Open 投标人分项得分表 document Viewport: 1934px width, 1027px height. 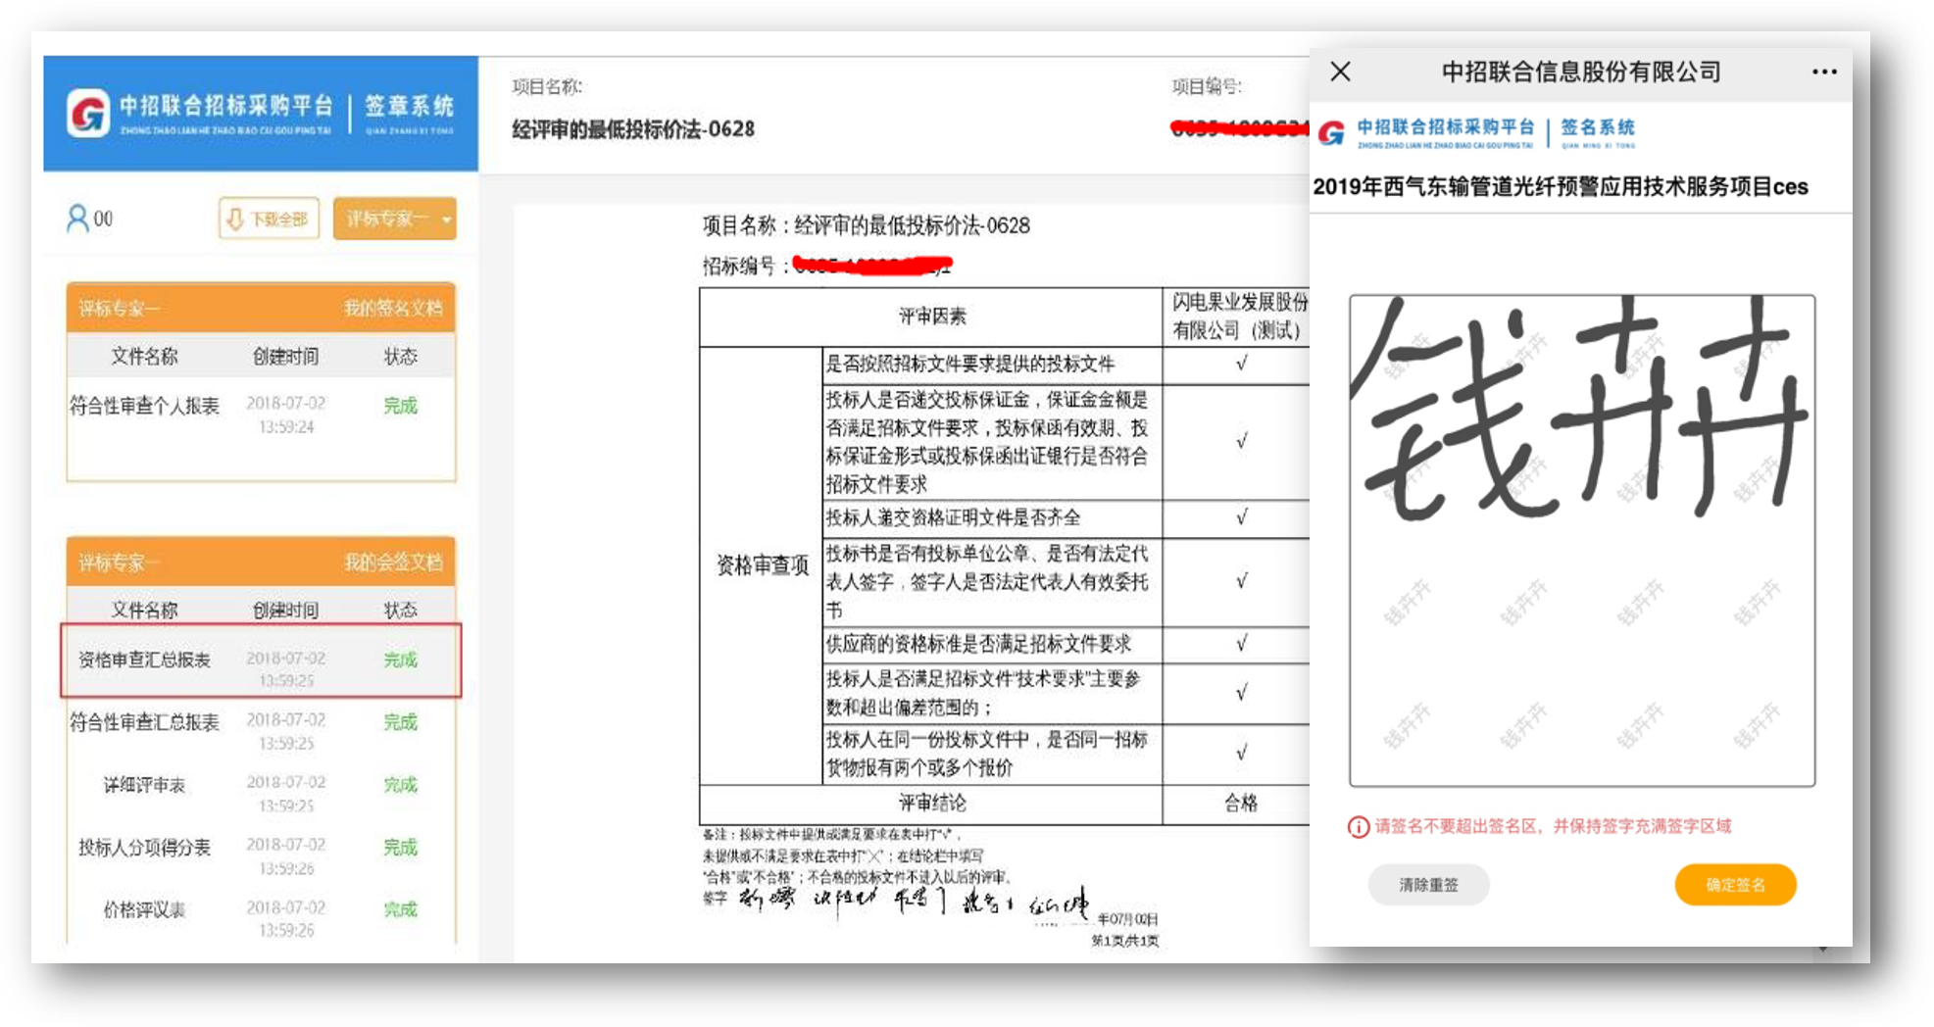click(x=144, y=848)
